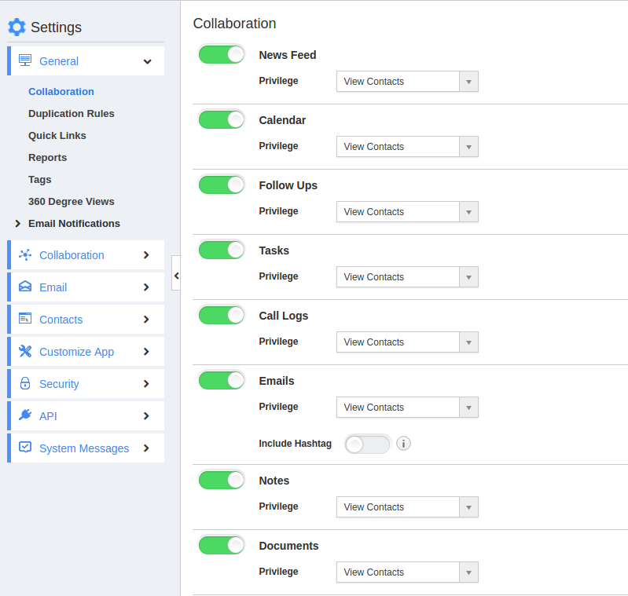628x596 pixels.
Task: Click the Settings gear icon
Action: (x=17, y=27)
